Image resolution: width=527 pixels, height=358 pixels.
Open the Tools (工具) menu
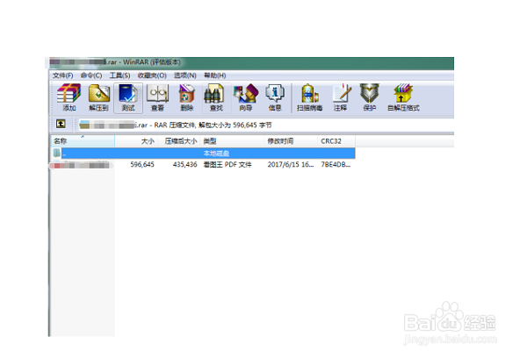pos(119,75)
